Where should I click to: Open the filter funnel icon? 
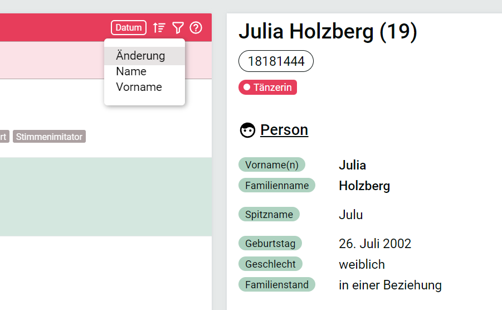pyautogui.click(x=178, y=28)
